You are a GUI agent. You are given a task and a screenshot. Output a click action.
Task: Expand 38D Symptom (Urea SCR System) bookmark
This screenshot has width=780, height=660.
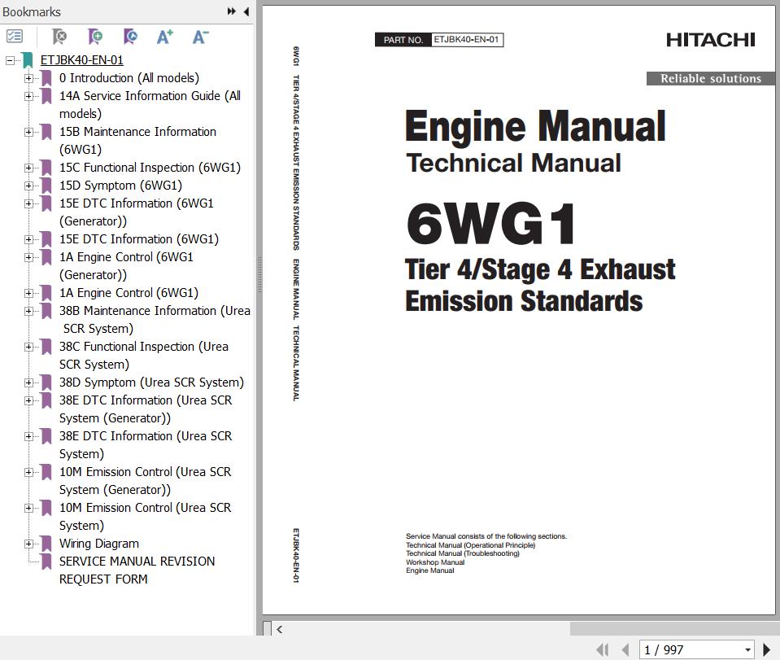28,382
